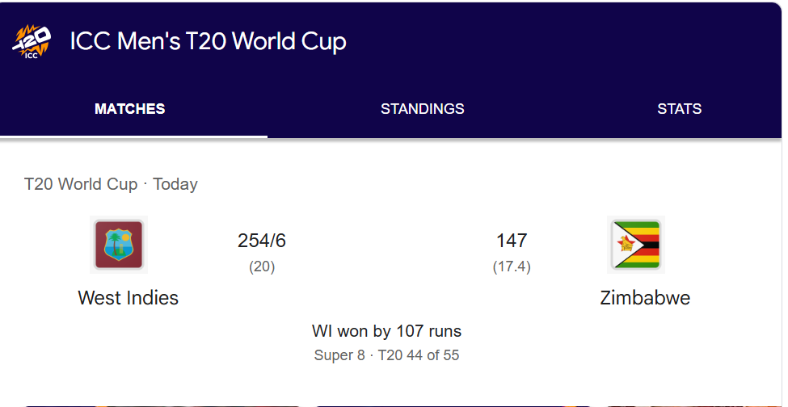Screen dimensions: 788x407
Task: Switch to the MATCHES tab
Action: (x=129, y=109)
